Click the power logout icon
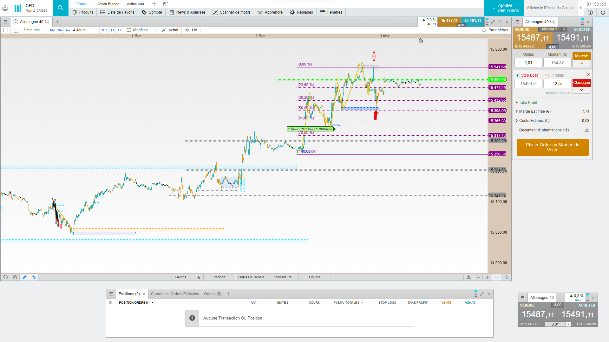Viewport: 609px width, 342px height. point(603,12)
